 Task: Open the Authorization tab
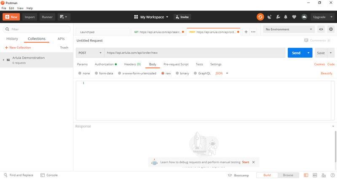pos(106,64)
